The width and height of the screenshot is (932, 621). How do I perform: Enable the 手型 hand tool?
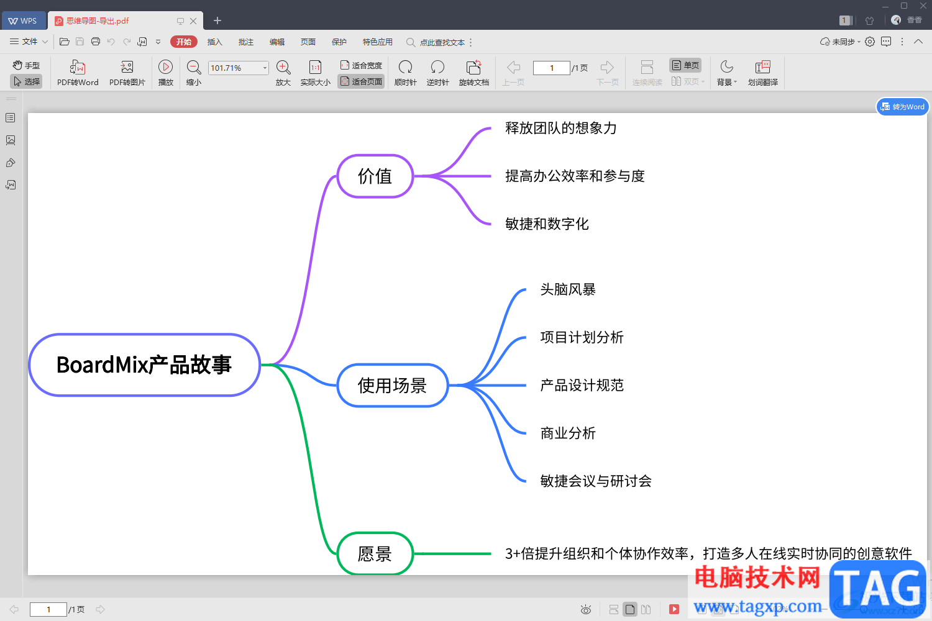tap(26, 65)
